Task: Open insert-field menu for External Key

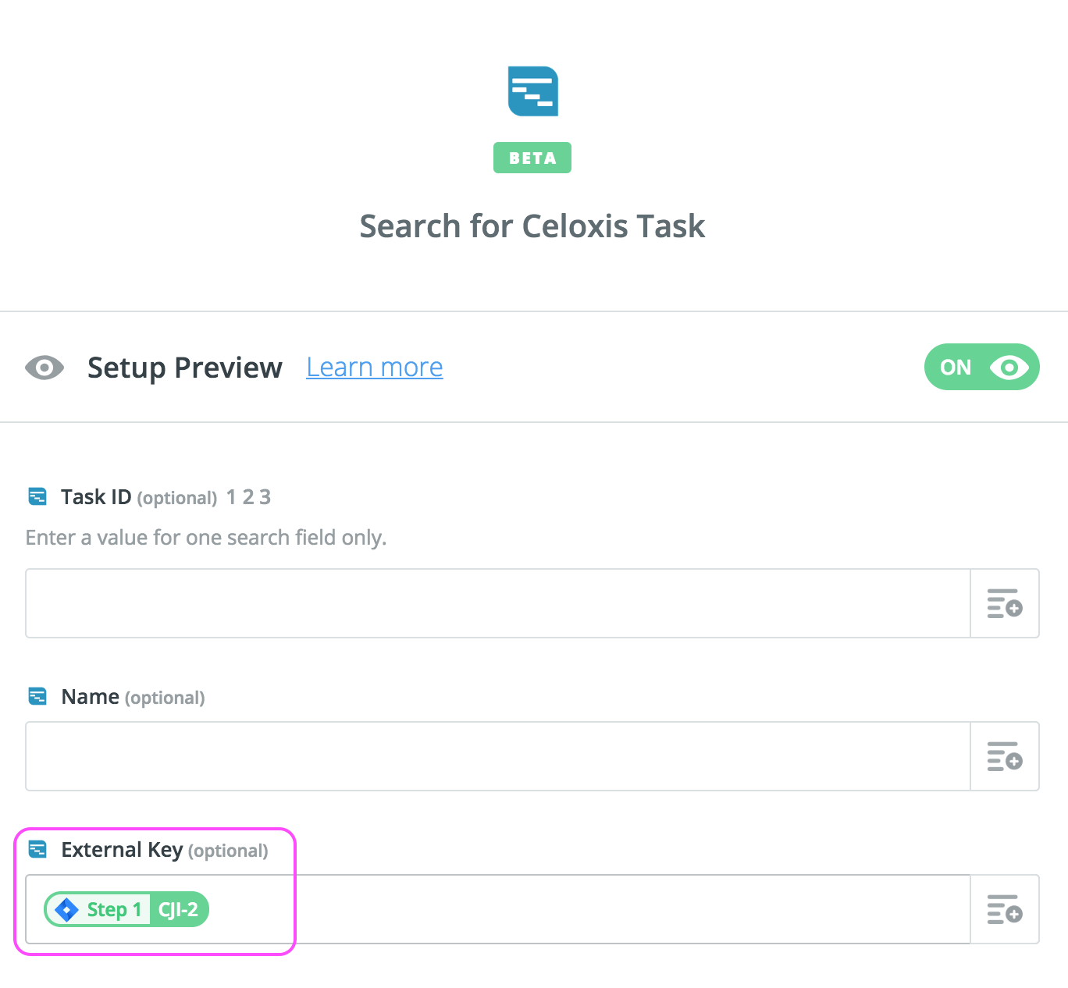Action: point(1004,909)
